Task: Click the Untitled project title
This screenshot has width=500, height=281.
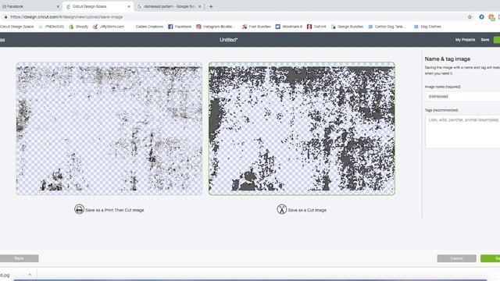Action: [228, 40]
